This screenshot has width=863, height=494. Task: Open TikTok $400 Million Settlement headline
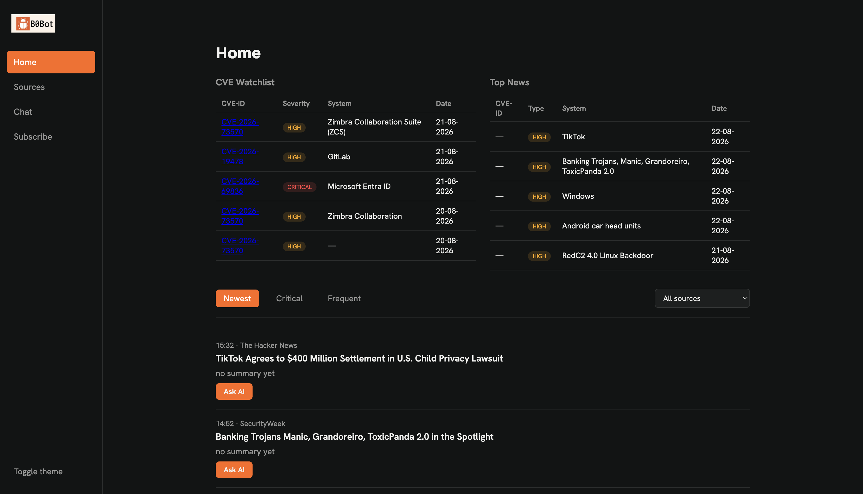tap(359, 358)
